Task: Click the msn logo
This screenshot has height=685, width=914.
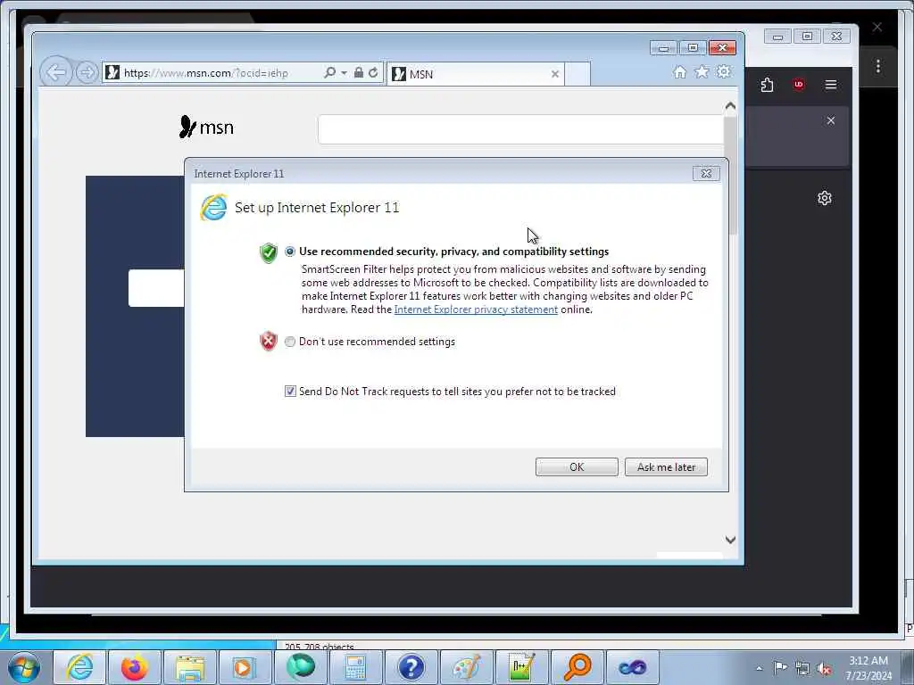Action: 206,127
